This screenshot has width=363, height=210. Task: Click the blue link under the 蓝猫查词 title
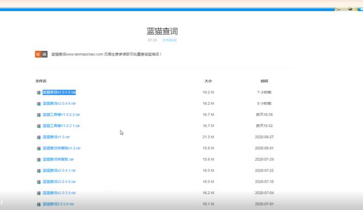pos(169,40)
